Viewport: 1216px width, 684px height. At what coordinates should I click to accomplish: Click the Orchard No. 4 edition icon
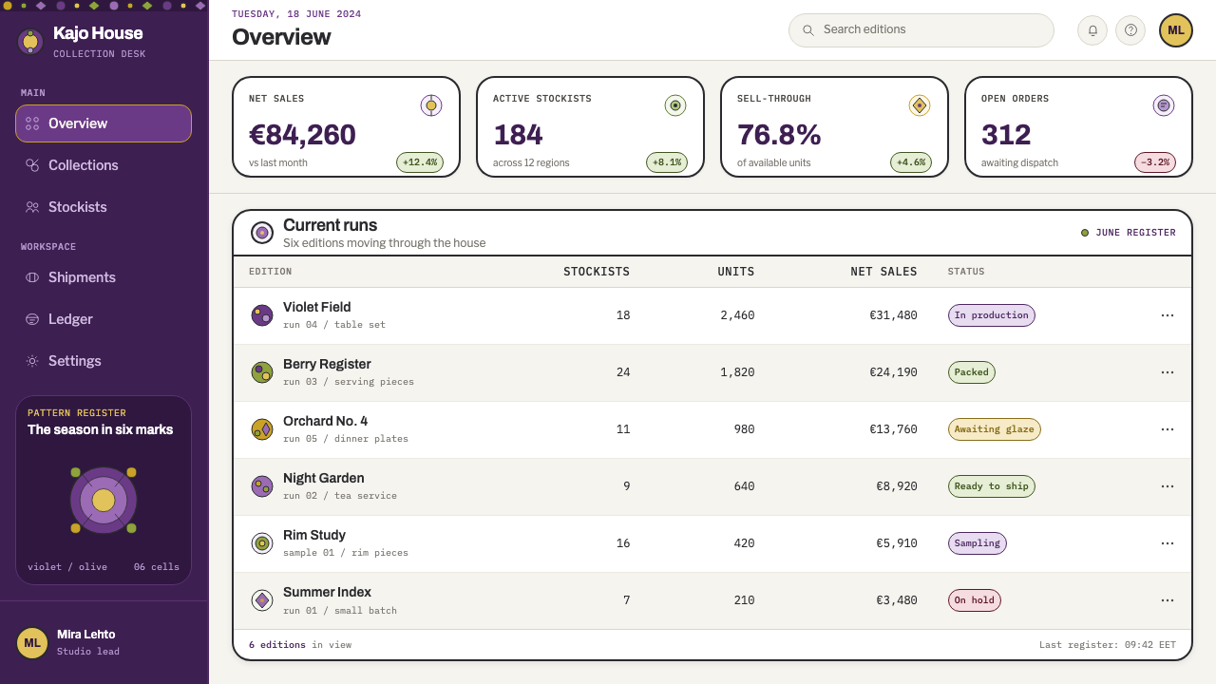click(262, 429)
